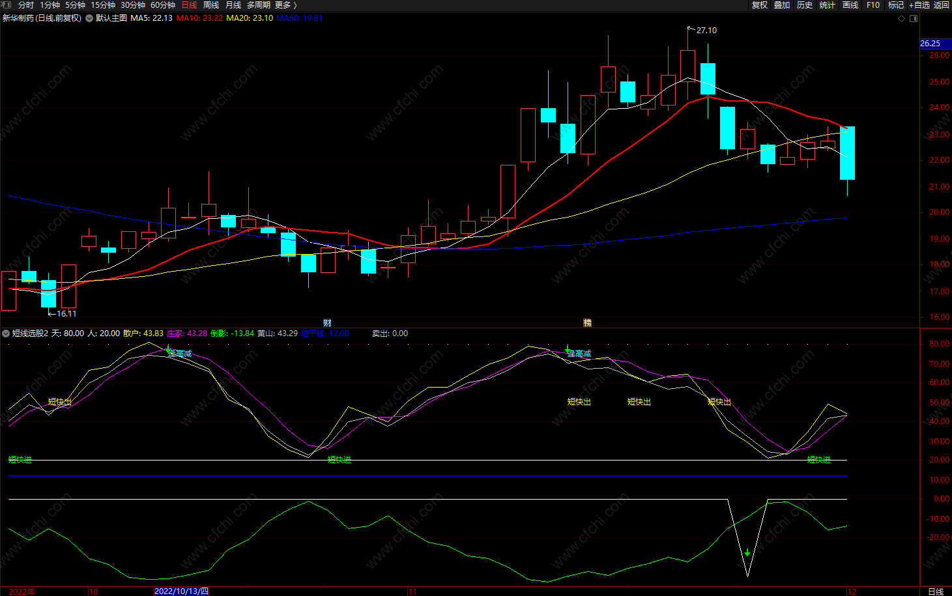Open the 短线选股2 indicator dropdown circle

coord(6,333)
